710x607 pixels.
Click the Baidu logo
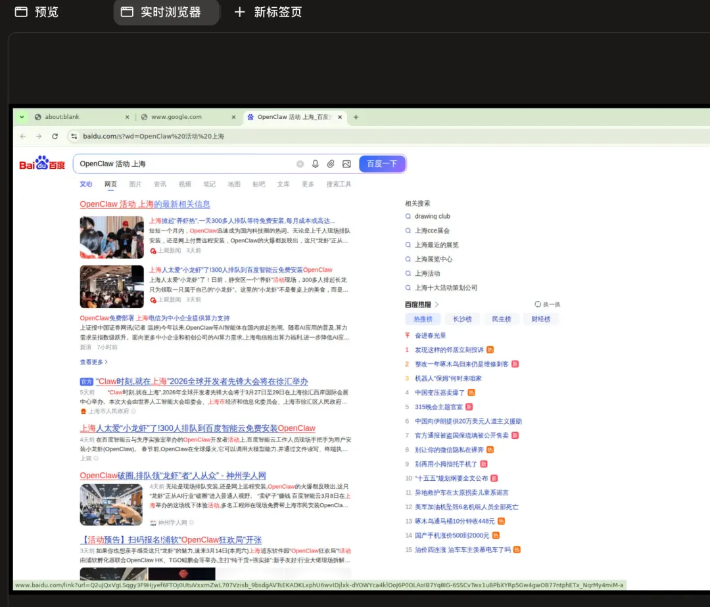[x=42, y=164]
